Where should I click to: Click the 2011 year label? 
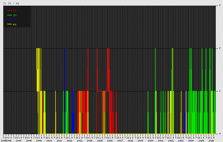[59, 141]
